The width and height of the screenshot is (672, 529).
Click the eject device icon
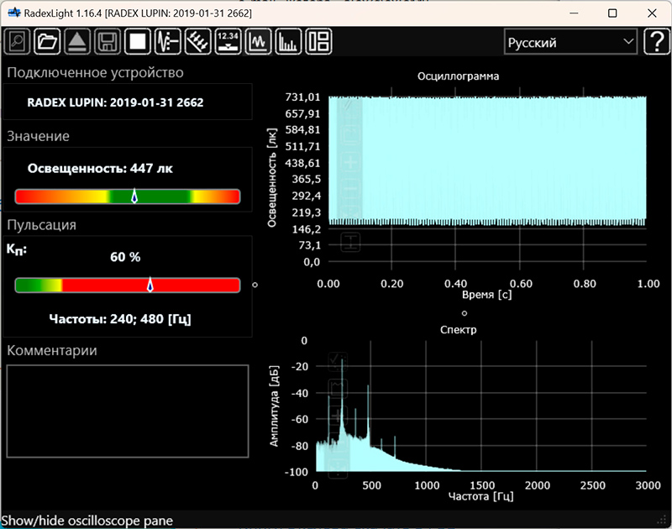pos(76,41)
